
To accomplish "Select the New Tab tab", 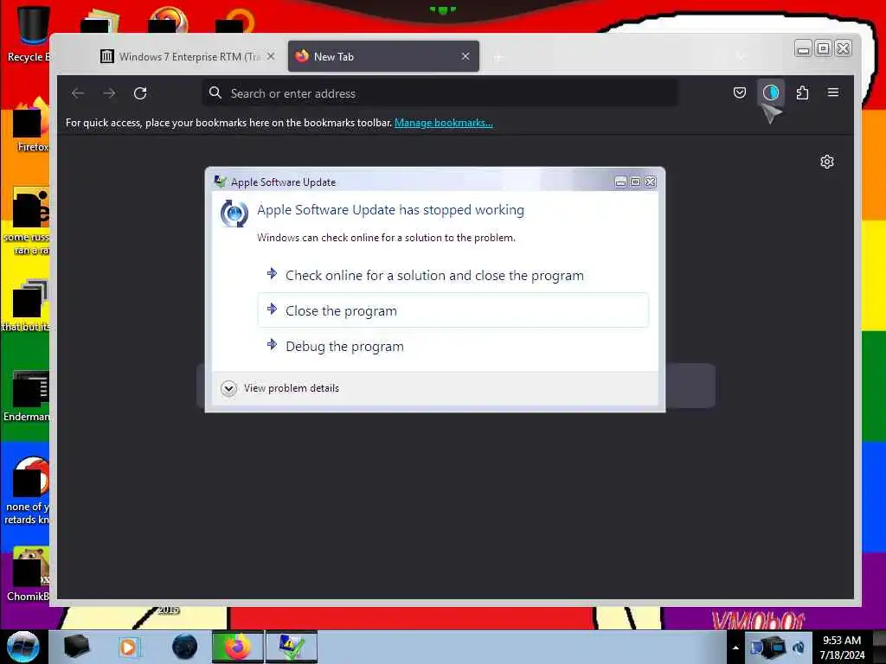I will tap(383, 56).
